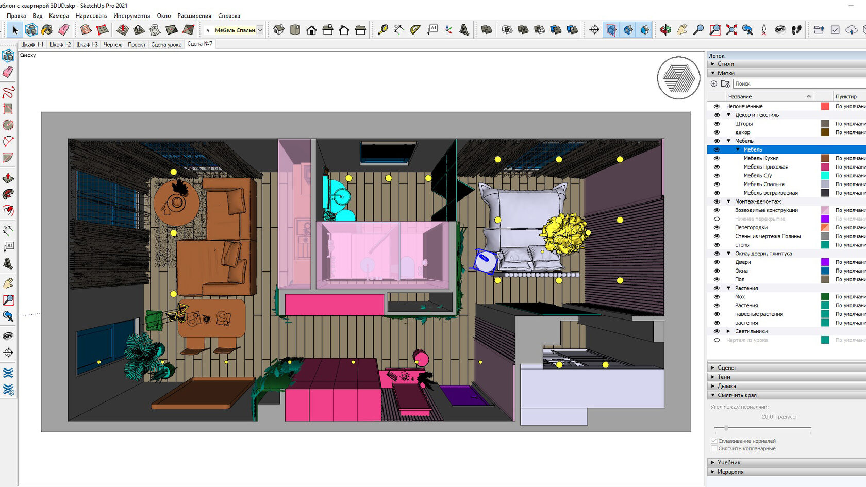This screenshot has height=487, width=866.
Task: Choose the Push/Pull tool in left toolbar
Action: 8,178
